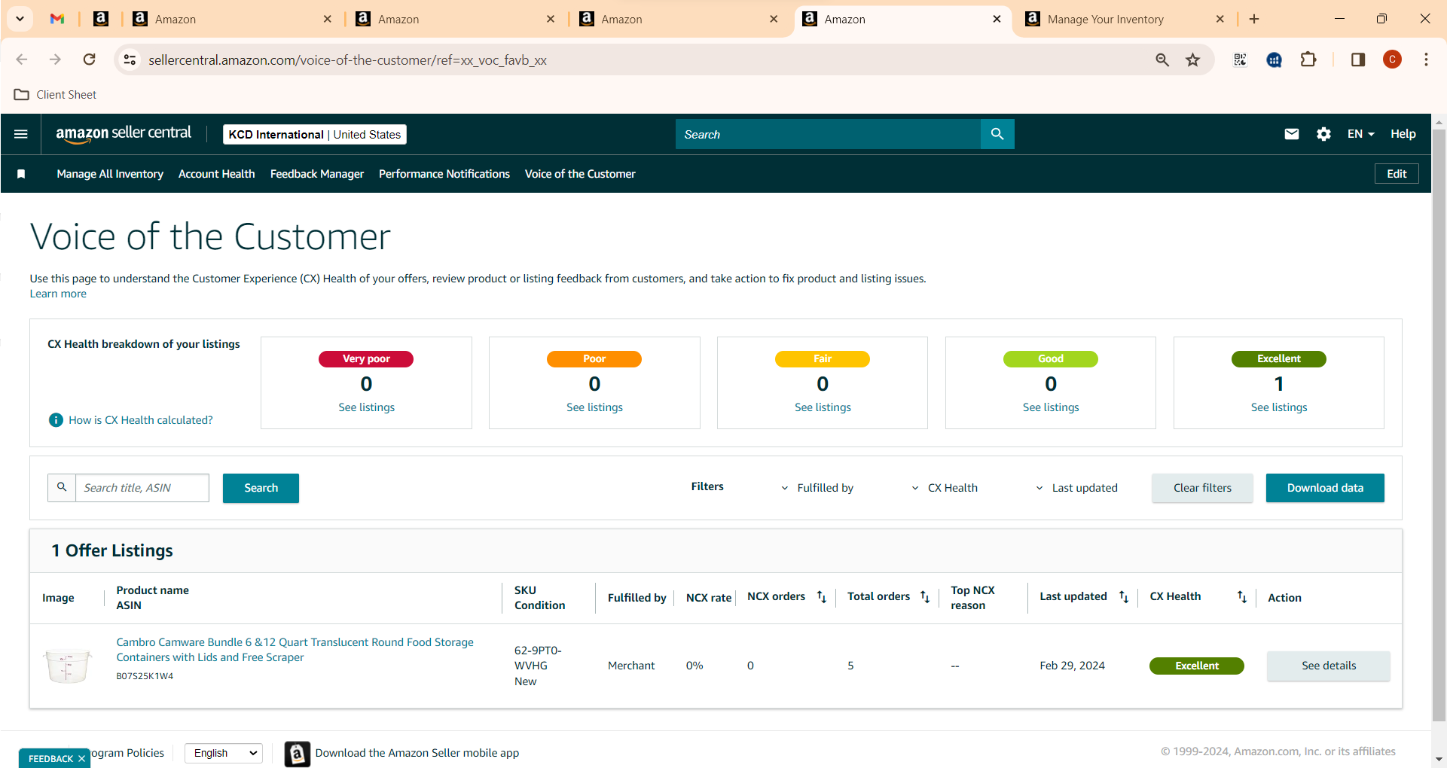1447x768 pixels.
Task: Open the hamburger navigation menu
Action: 21,134
